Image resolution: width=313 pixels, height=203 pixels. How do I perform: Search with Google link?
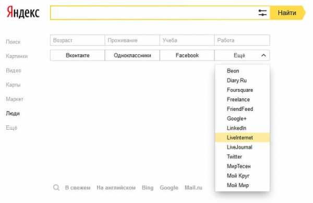coord(169,188)
